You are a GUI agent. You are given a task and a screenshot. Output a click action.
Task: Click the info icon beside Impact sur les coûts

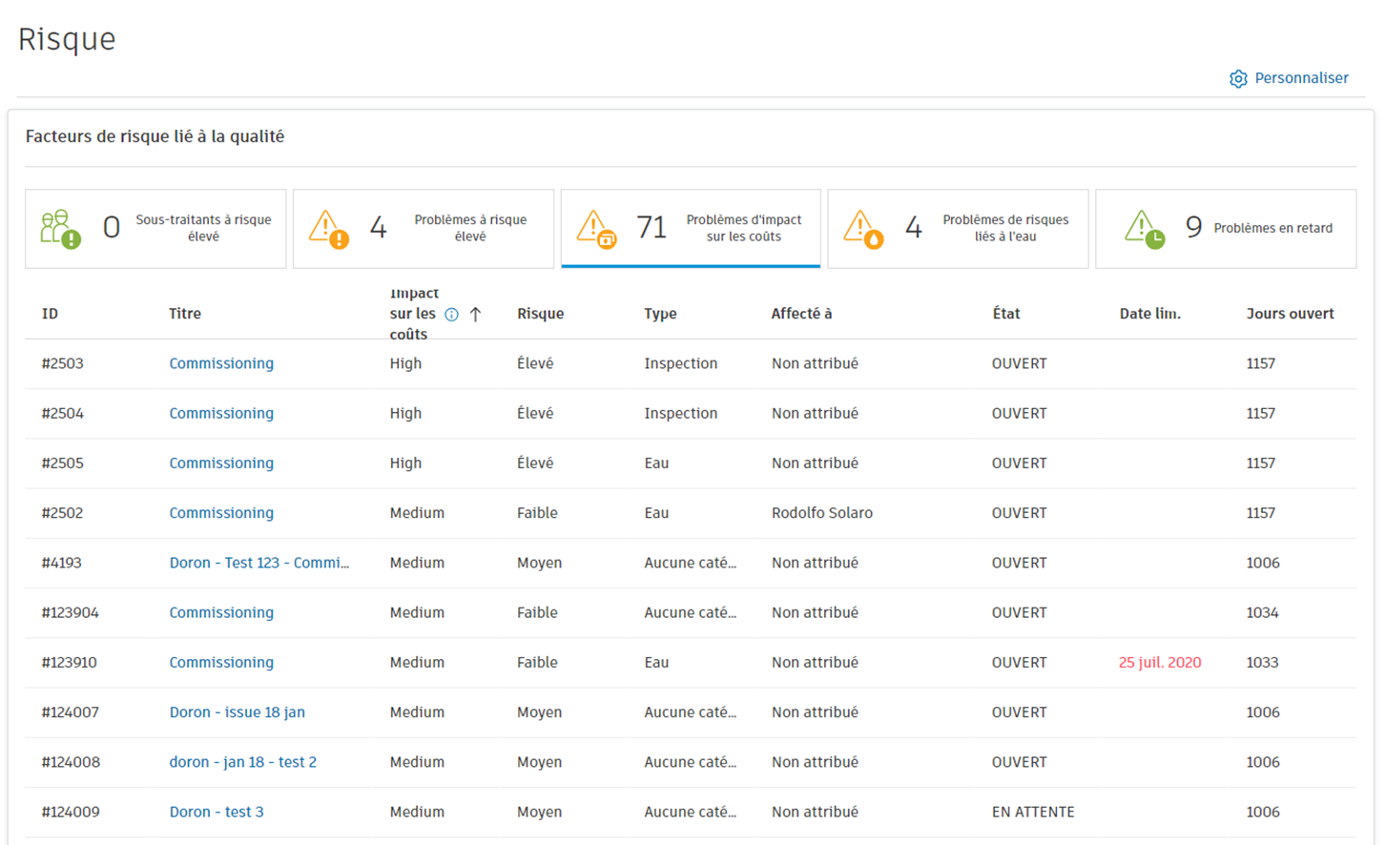click(452, 315)
